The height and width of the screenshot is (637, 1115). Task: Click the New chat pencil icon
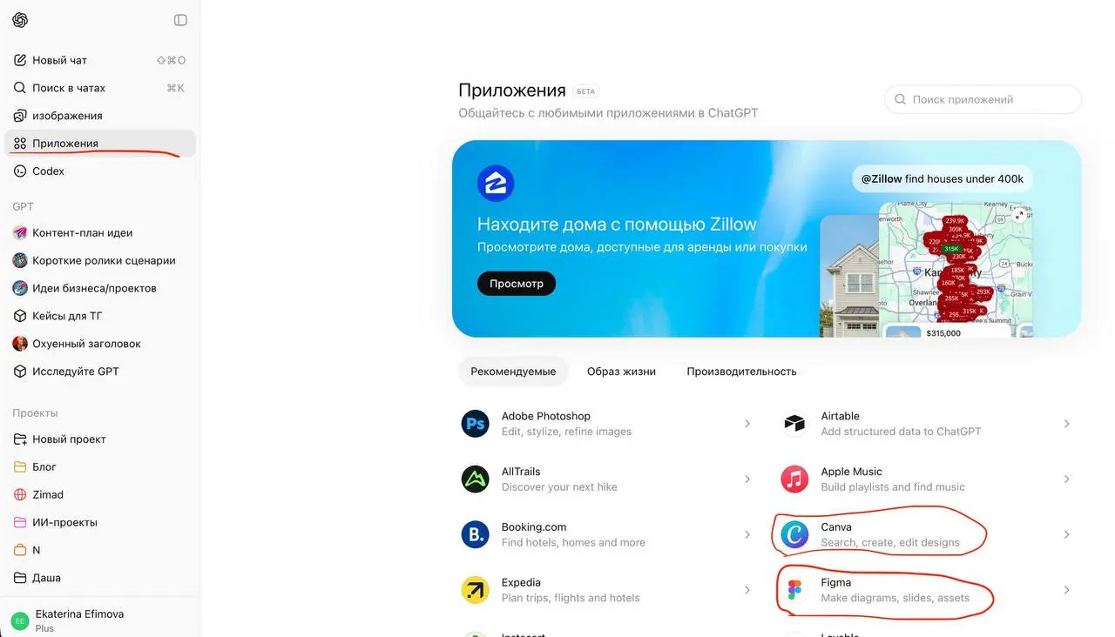(20, 60)
